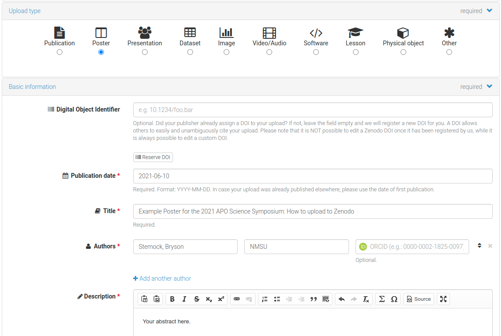Click the Physical object cube icon
501x336 pixels.
coord(403,33)
